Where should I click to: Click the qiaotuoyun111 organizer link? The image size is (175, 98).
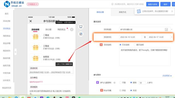click(x=36, y=82)
